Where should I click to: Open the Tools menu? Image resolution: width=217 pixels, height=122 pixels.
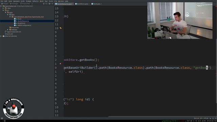[x=51, y=1]
